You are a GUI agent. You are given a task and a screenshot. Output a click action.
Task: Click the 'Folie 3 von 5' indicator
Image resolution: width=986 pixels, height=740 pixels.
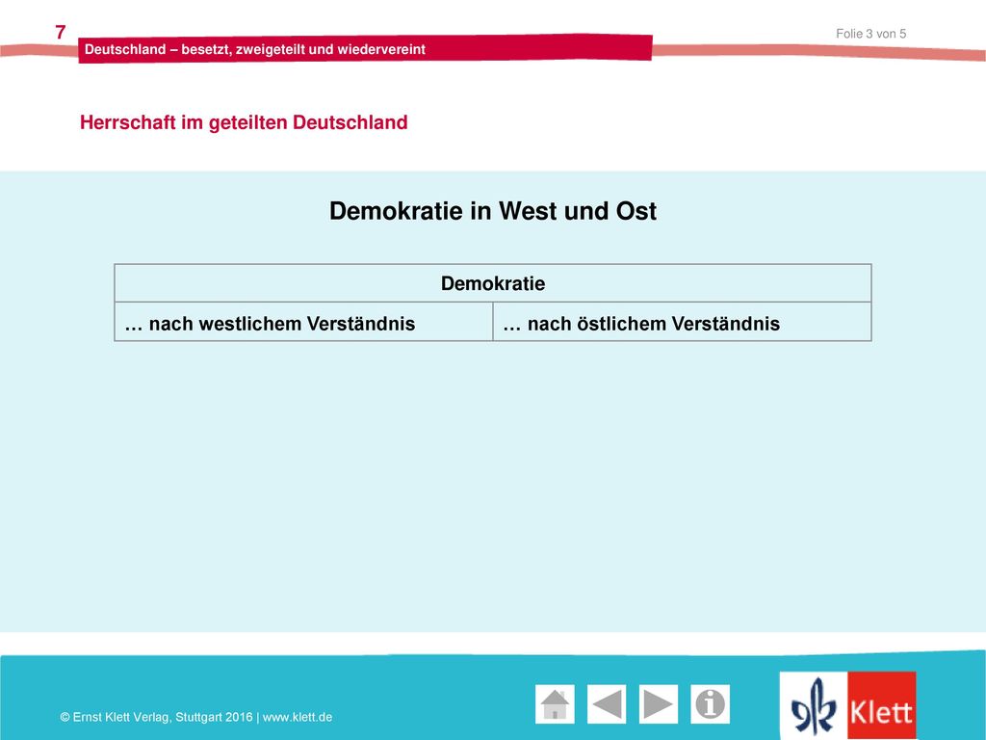[x=870, y=34]
